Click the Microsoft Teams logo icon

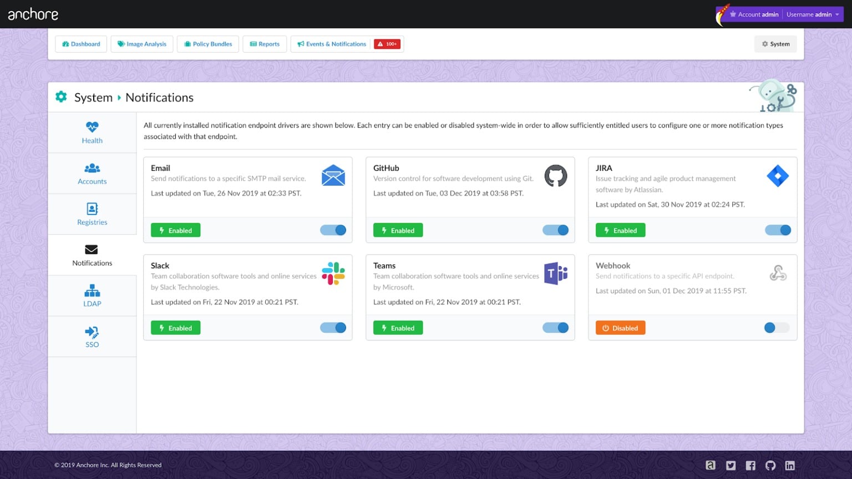click(556, 273)
